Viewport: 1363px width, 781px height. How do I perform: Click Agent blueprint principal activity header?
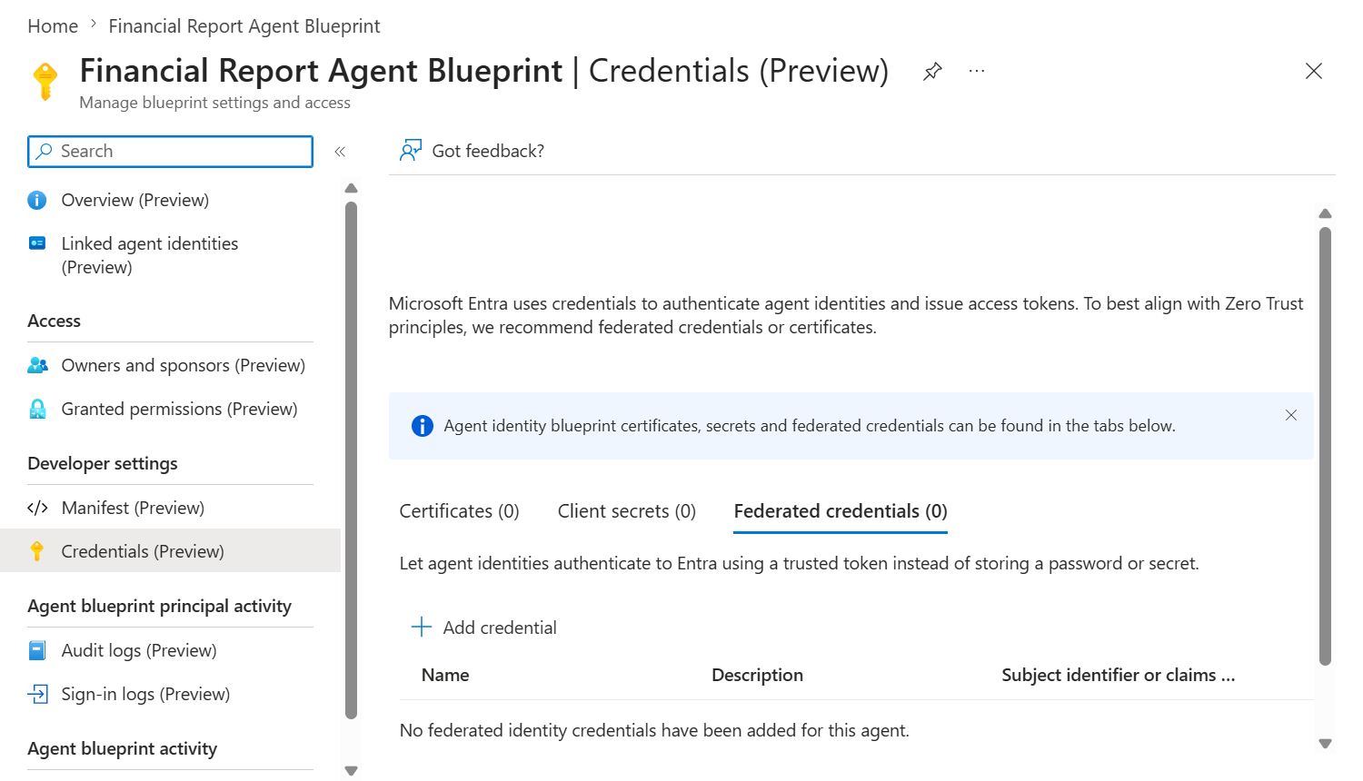[x=160, y=606]
